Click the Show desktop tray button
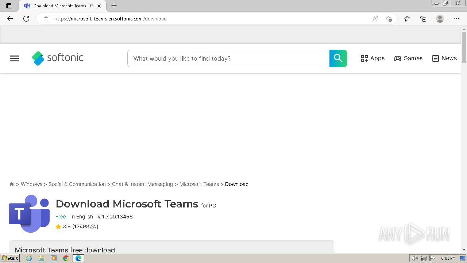Image resolution: width=467 pixels, height=263 pixels. [463, 258]
